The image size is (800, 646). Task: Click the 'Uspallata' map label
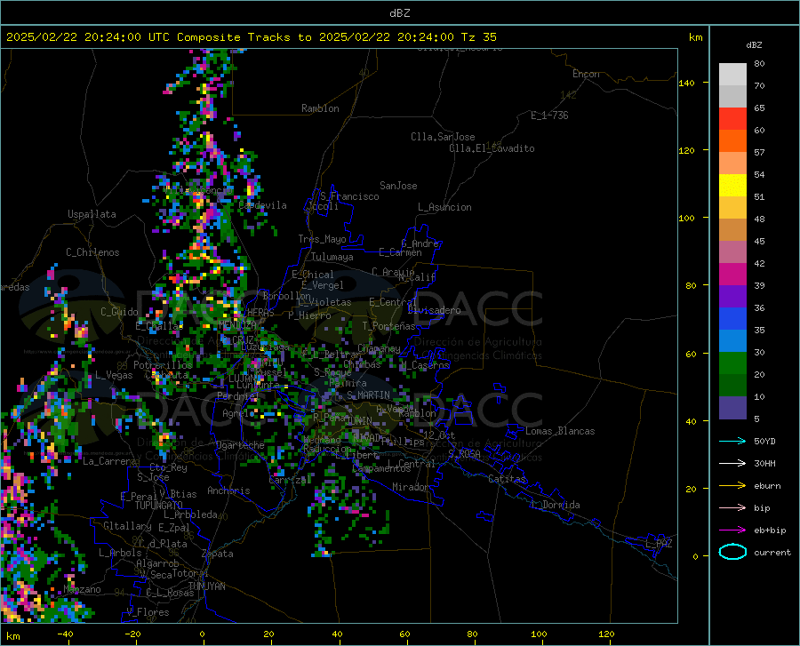tap(92, 214)
